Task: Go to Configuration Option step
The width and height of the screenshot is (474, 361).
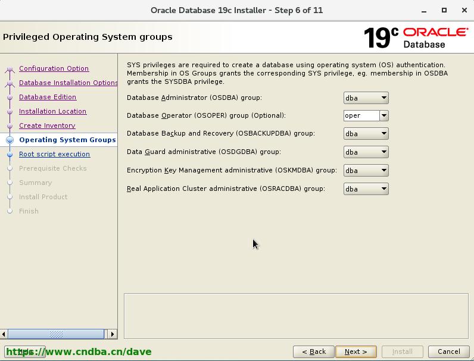Action: click(x=54, y=68)
